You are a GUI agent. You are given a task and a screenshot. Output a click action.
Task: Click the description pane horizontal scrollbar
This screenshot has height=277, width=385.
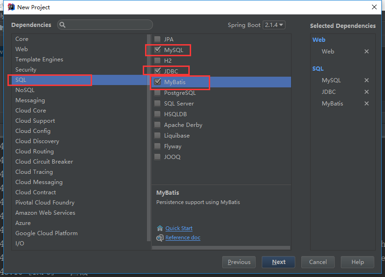pyautogui.click(x=221, y=248)
